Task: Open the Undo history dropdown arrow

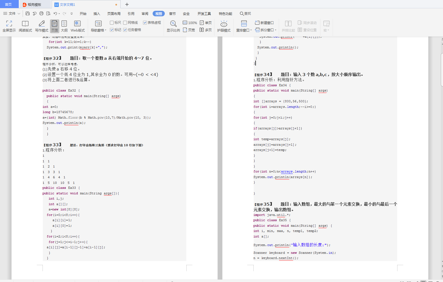Action: click(59, 14)
